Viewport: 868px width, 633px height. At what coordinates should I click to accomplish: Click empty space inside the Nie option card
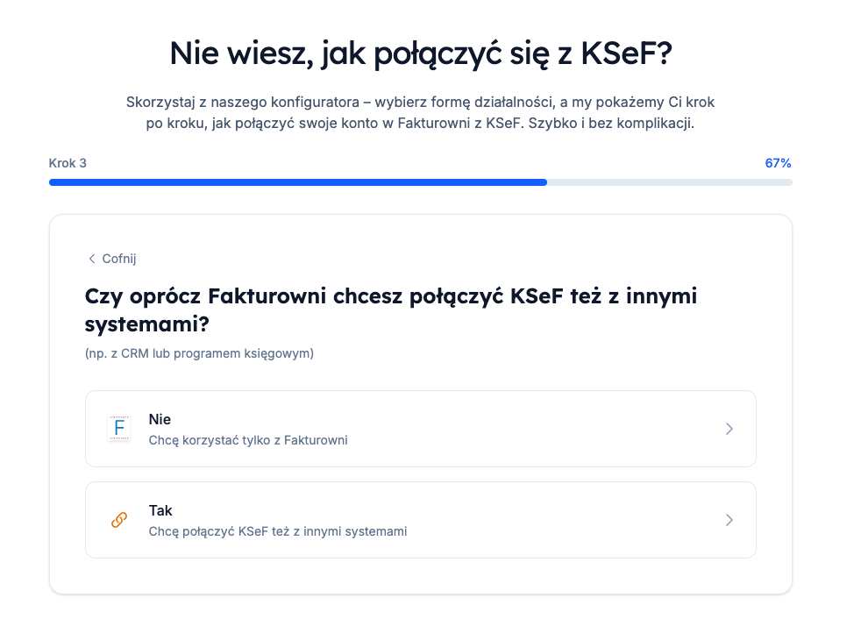pos(526,429)
